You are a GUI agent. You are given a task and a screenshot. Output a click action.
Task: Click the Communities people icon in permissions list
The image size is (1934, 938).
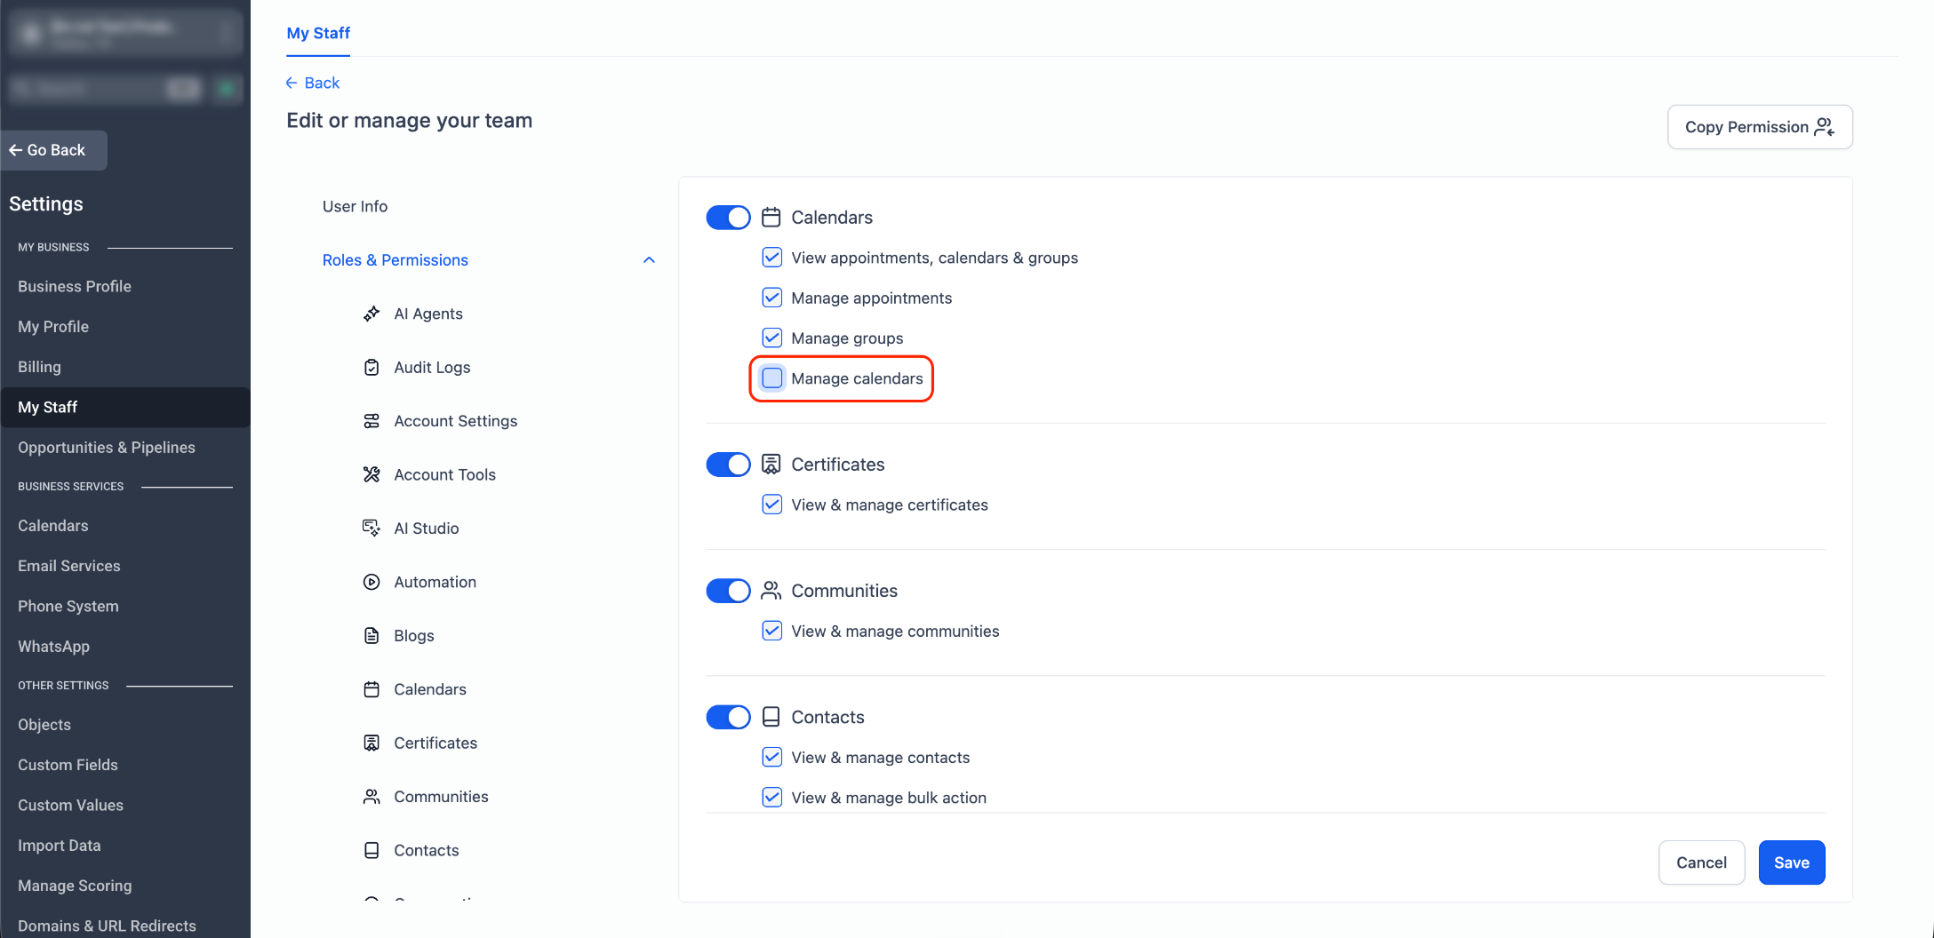pos(372,797)
